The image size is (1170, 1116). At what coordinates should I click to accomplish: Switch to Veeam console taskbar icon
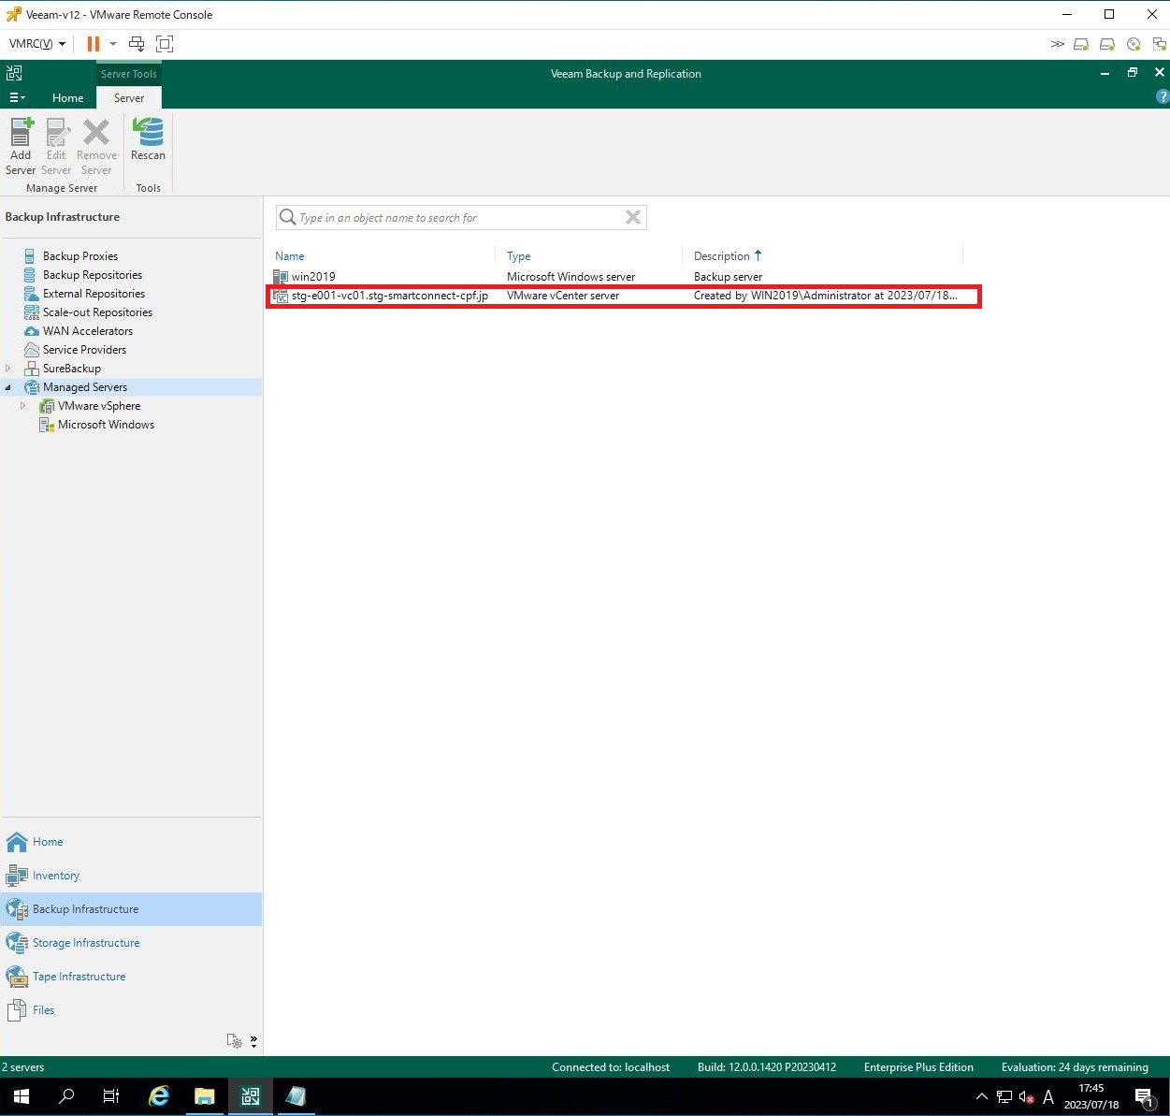250,1096
